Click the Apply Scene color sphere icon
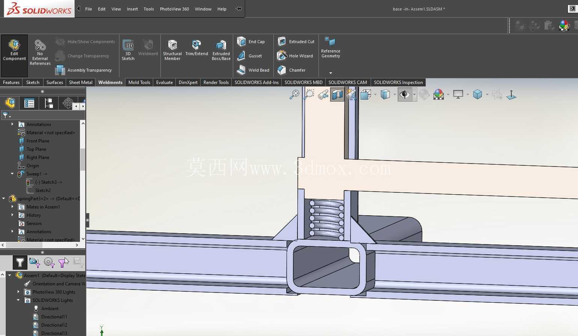Image resolution: width=578 pixels, height=336 pixels. (438, 94)
